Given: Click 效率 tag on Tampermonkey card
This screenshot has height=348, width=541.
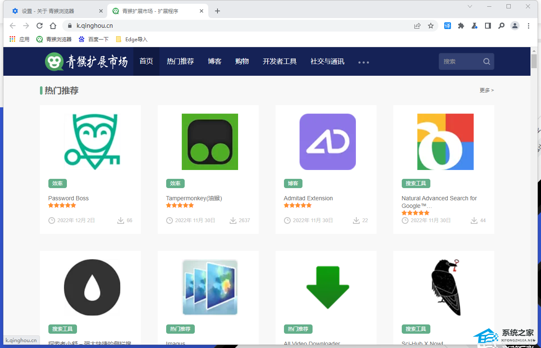Looking at the screenshot, I should coord(175,183).
